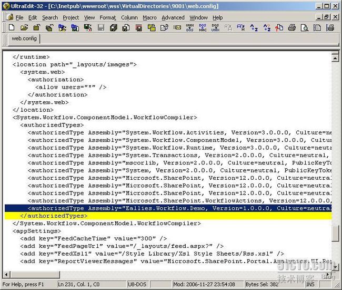Convert file with DOS to UNIX icon

pos(215,28)
